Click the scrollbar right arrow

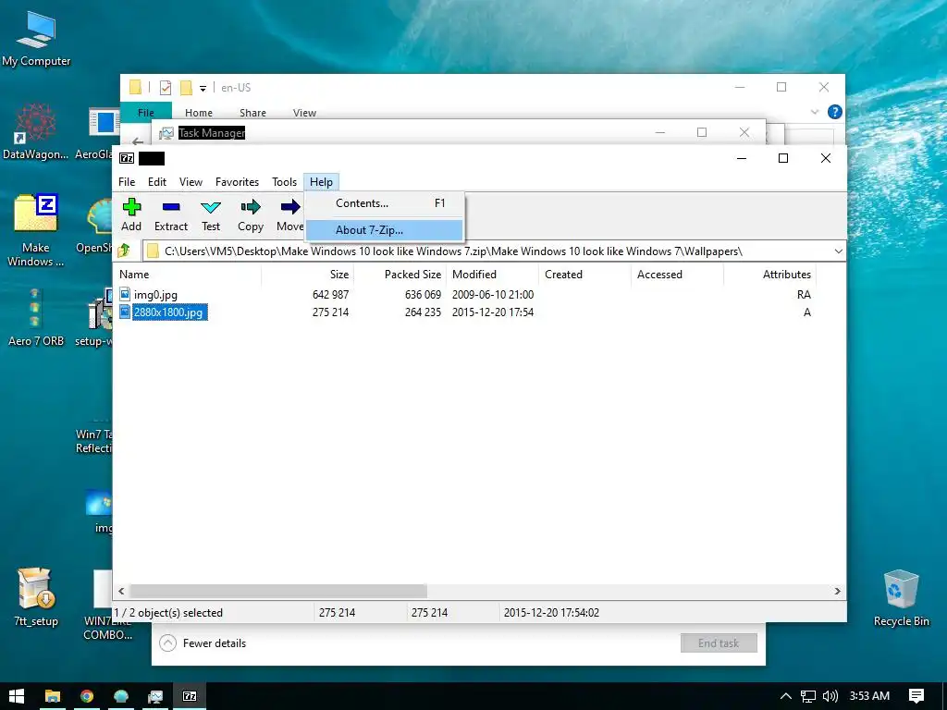coord(837,591)
